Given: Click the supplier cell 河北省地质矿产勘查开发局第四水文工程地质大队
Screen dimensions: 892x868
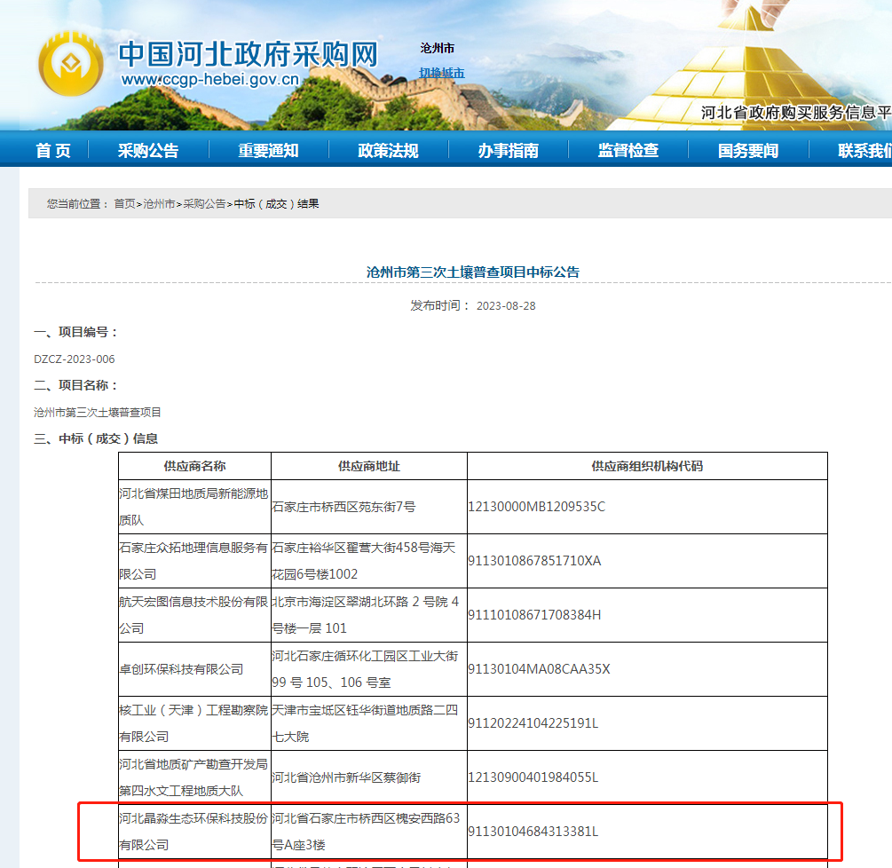Looking at the screenshot, I should pyautogui.click(x=194, y=777).
